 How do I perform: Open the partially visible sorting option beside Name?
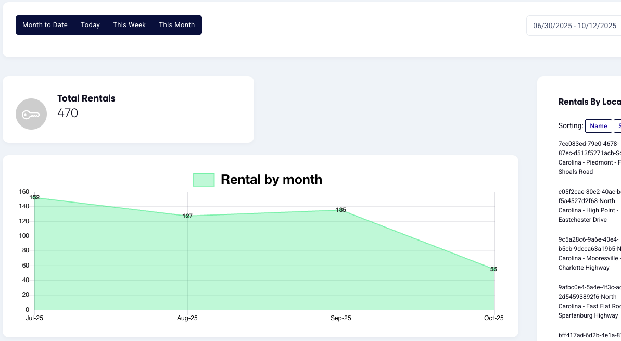[x=618, y=125]
